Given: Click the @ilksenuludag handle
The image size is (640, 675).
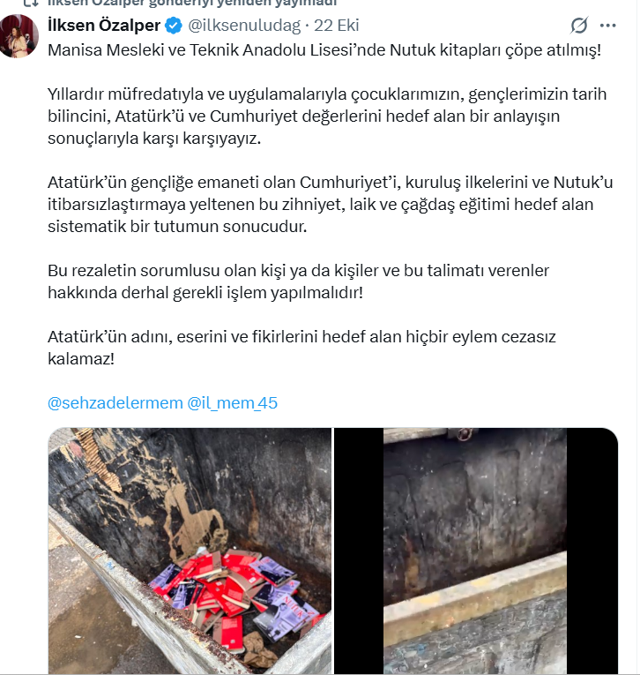Looking at the screenshot, I should [x=244, y=26].
